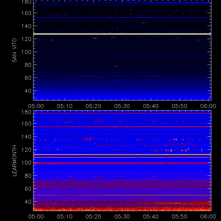Select the 60 label on SAN VITO axis
Image resolution: width=221 pixels, height=221 pixels.
(28, 78)
